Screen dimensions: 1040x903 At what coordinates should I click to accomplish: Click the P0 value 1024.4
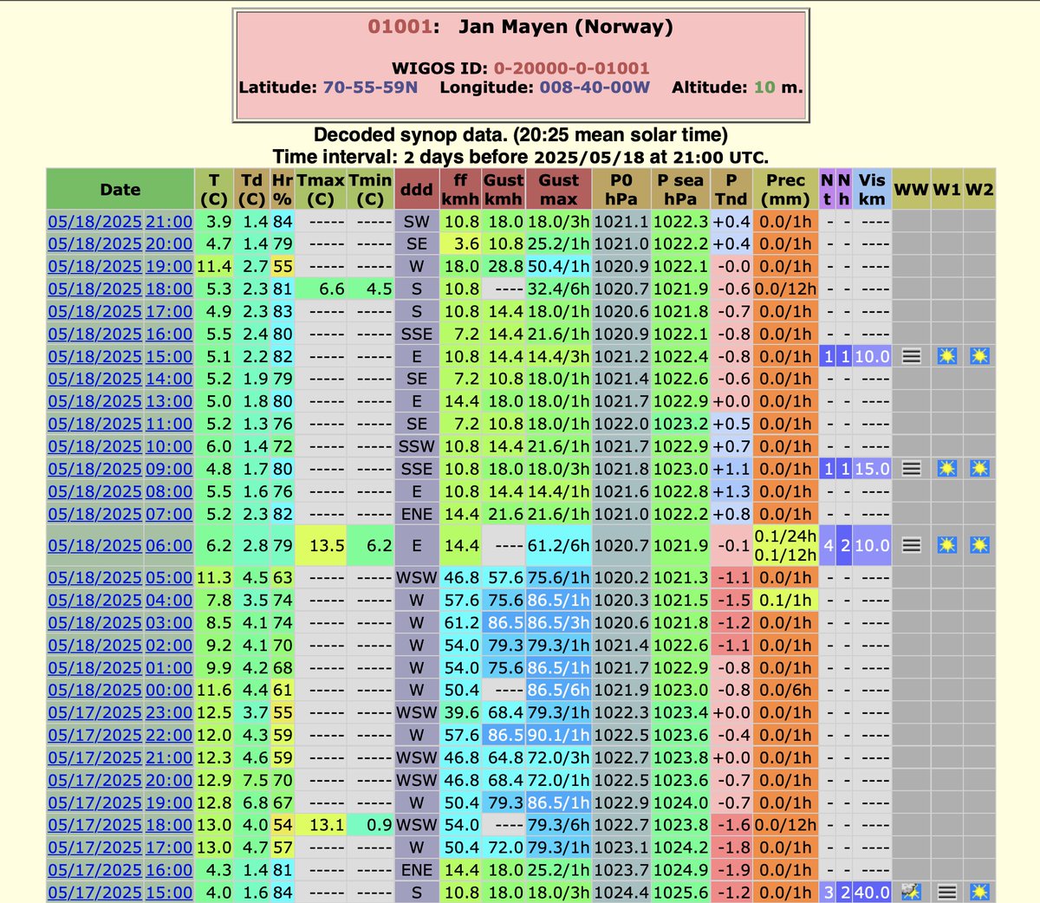621,893
